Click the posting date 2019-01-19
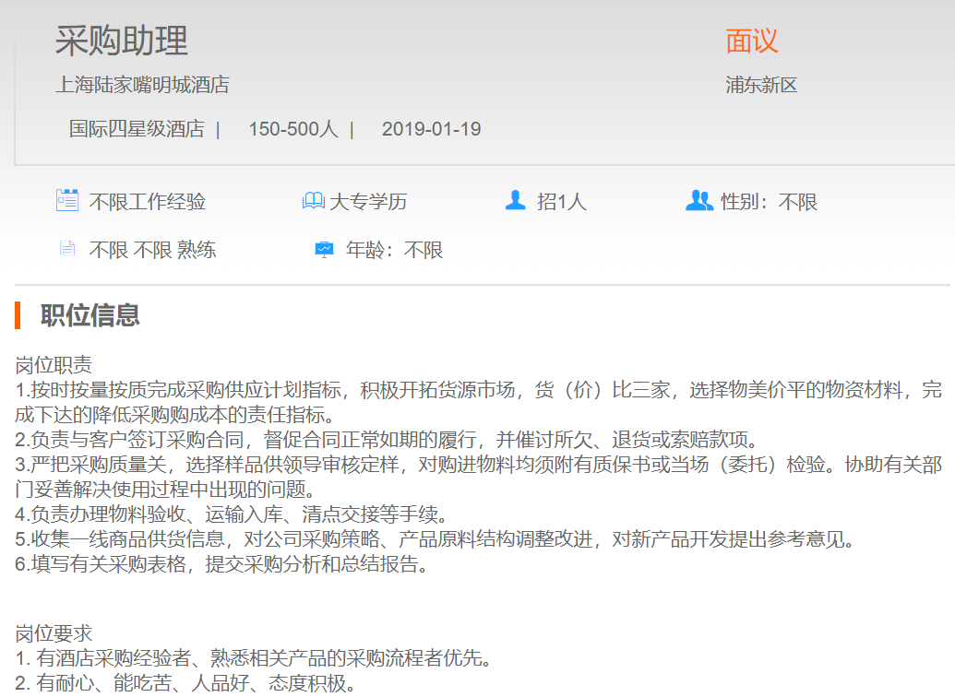This screenshot has height=697, width=955. [431, 129]
